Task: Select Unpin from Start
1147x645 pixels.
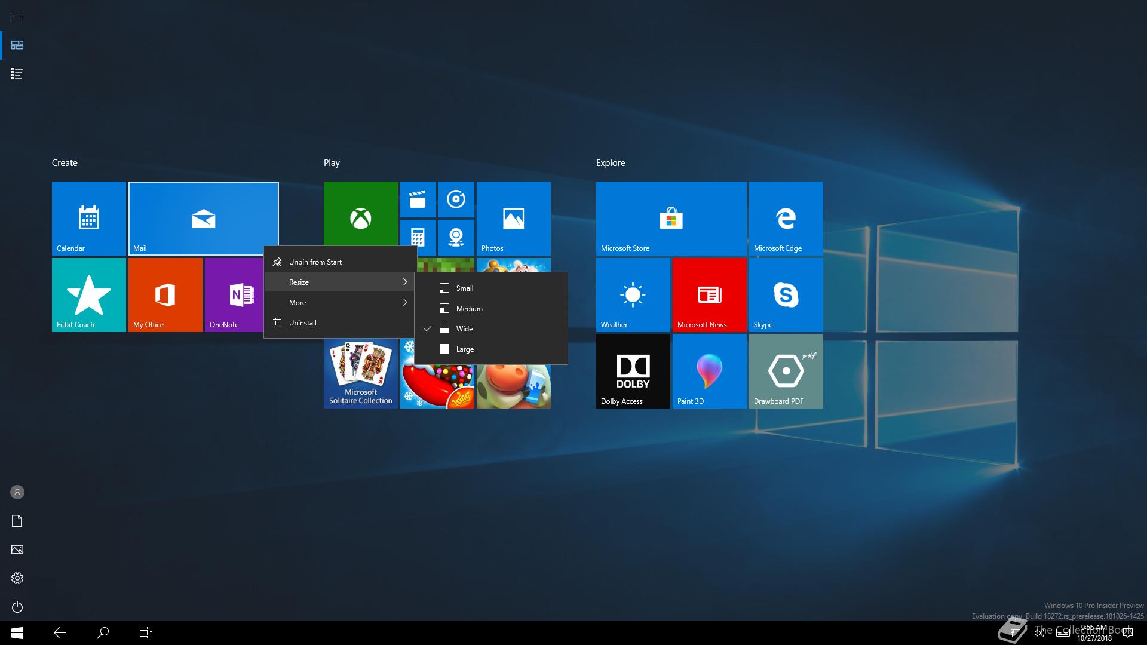Action: pyautogui.click(x=341, y=262)
